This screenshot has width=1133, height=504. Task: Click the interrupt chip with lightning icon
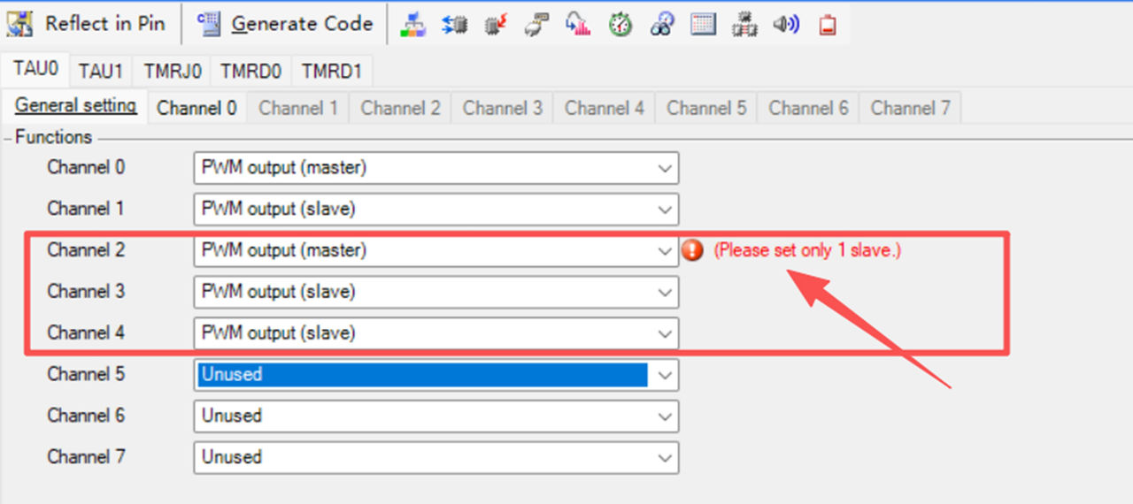pyautogui.click(x=497, y=25)
